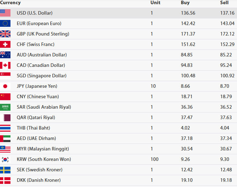Click the United States flag icon

tap(5, 13)
